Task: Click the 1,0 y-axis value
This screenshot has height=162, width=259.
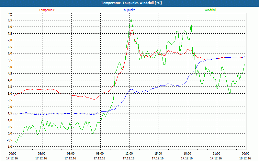Action: 10,120
